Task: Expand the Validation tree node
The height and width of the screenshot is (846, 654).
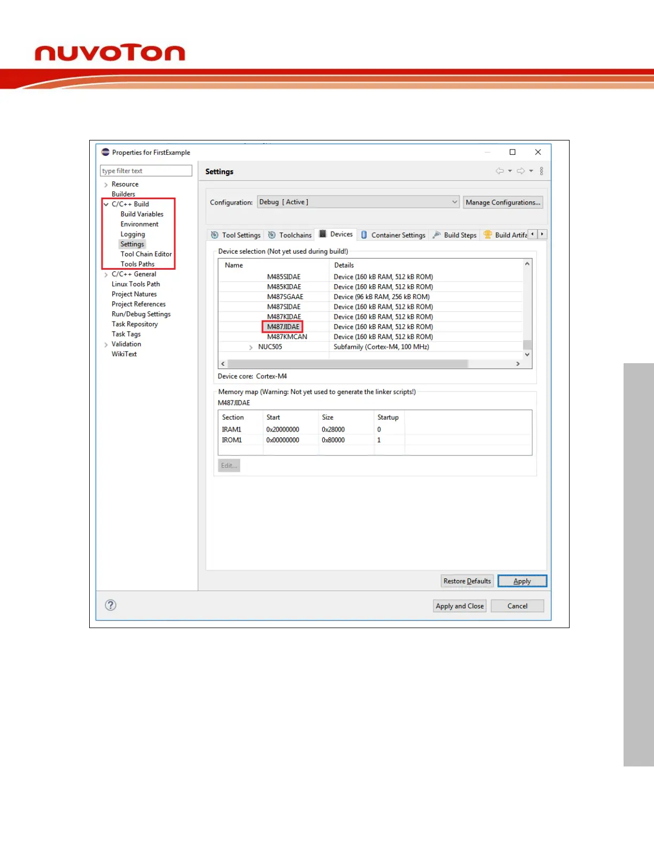Action: (106, 344)
